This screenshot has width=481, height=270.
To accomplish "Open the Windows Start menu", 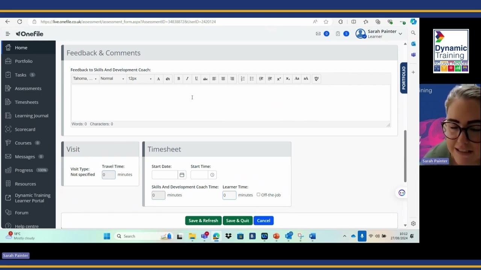I will click(107, 236).
